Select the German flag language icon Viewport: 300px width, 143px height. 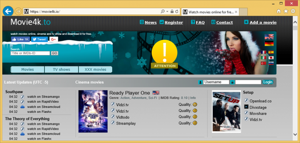pyautogui.click(x=269, y=43)
